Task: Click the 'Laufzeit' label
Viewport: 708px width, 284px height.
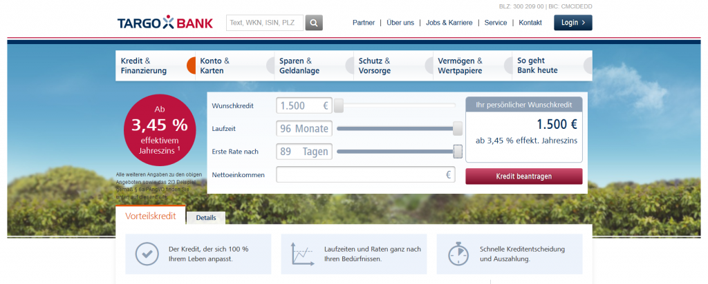Action: (224, 129)
